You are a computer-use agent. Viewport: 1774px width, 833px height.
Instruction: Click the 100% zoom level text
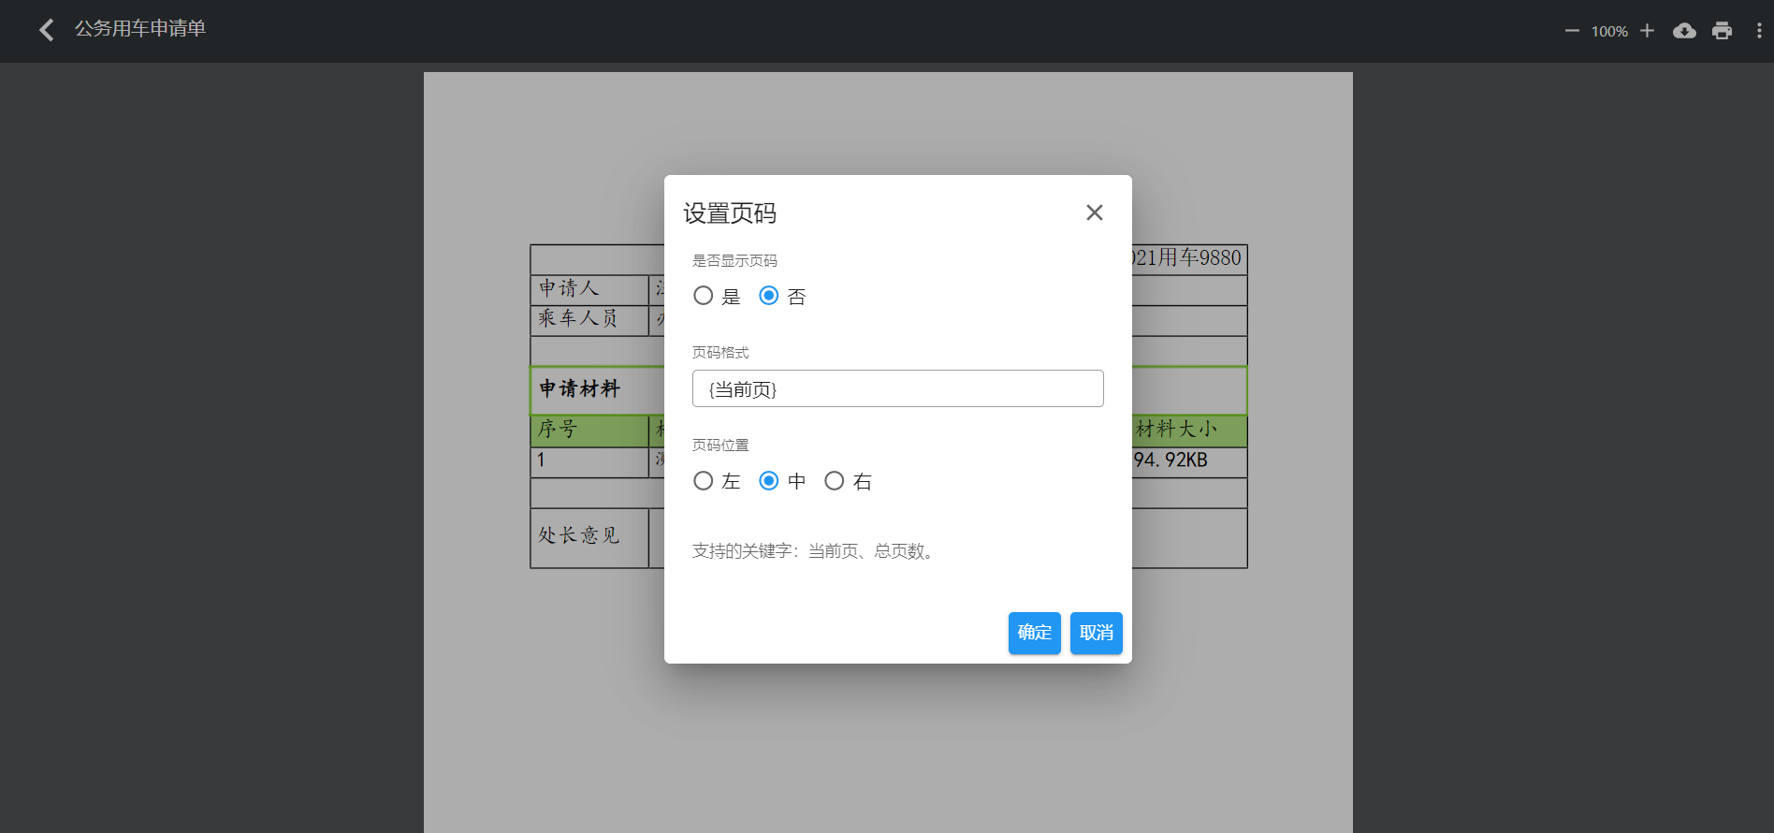click(1609, 31)
